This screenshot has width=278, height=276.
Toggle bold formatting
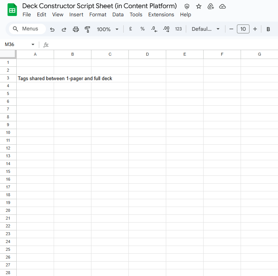point(268,29)
